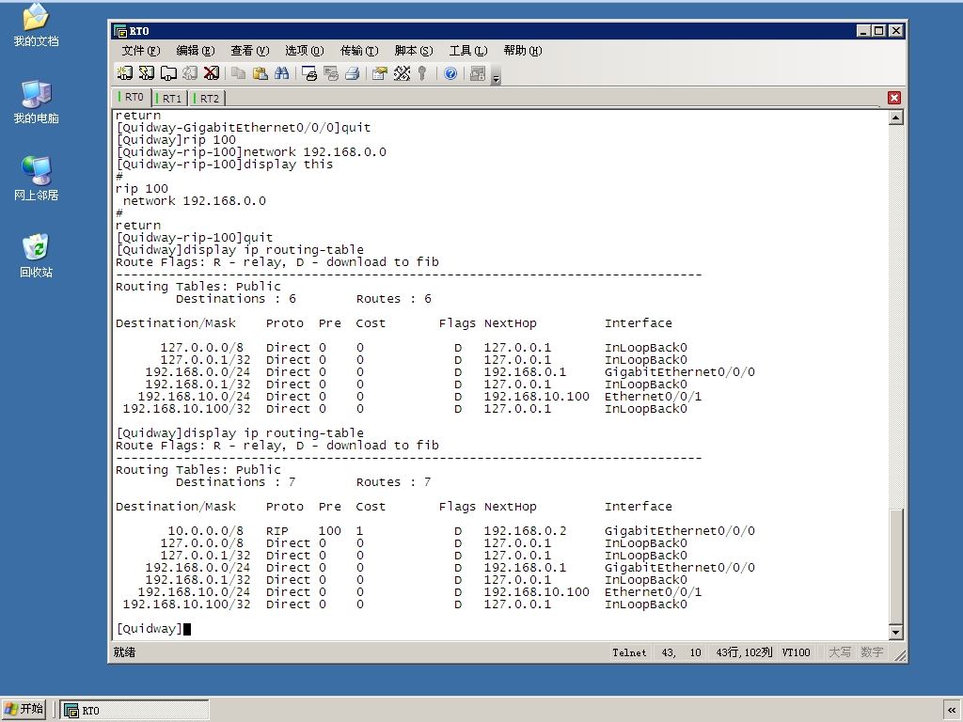The image size is (963, 722).
Task: Select 我的电脑 desktop icon
Action: coord(36,102)
